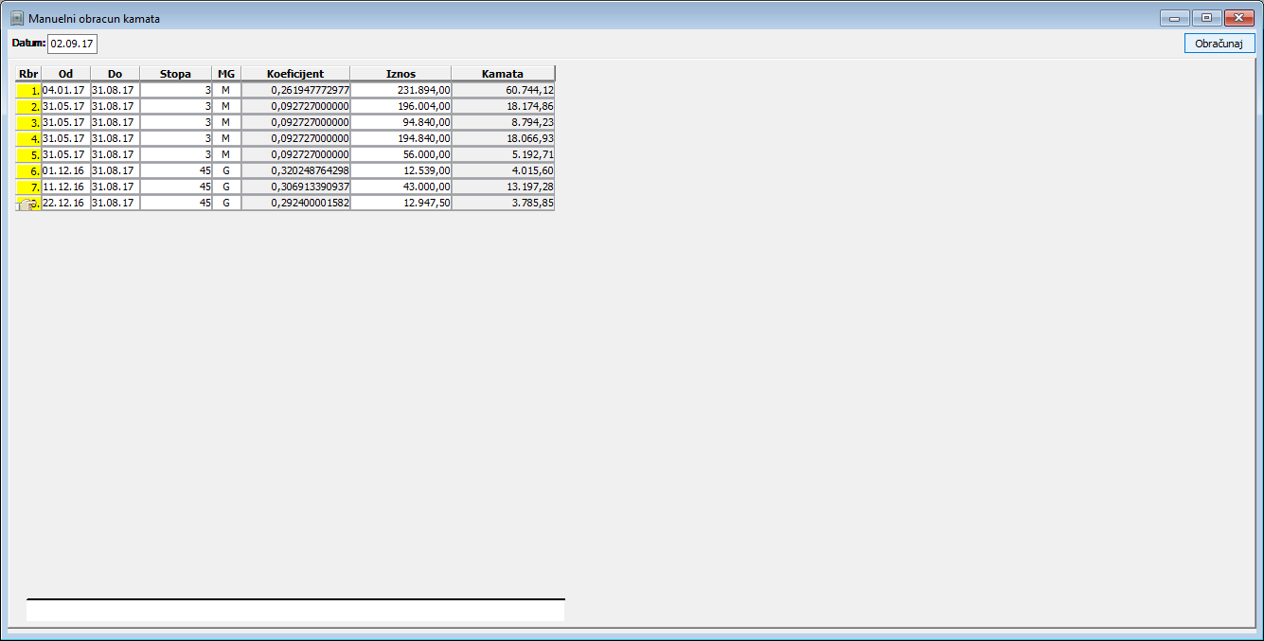This screenshot has height=641, width=1264.
Task: Click the Iznos cell 194.840,00
Action: (401, 138)
